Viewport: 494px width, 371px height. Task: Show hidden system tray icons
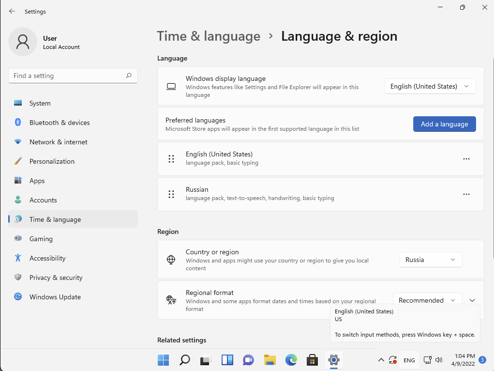pyautogui.click(x=381, y=360)
